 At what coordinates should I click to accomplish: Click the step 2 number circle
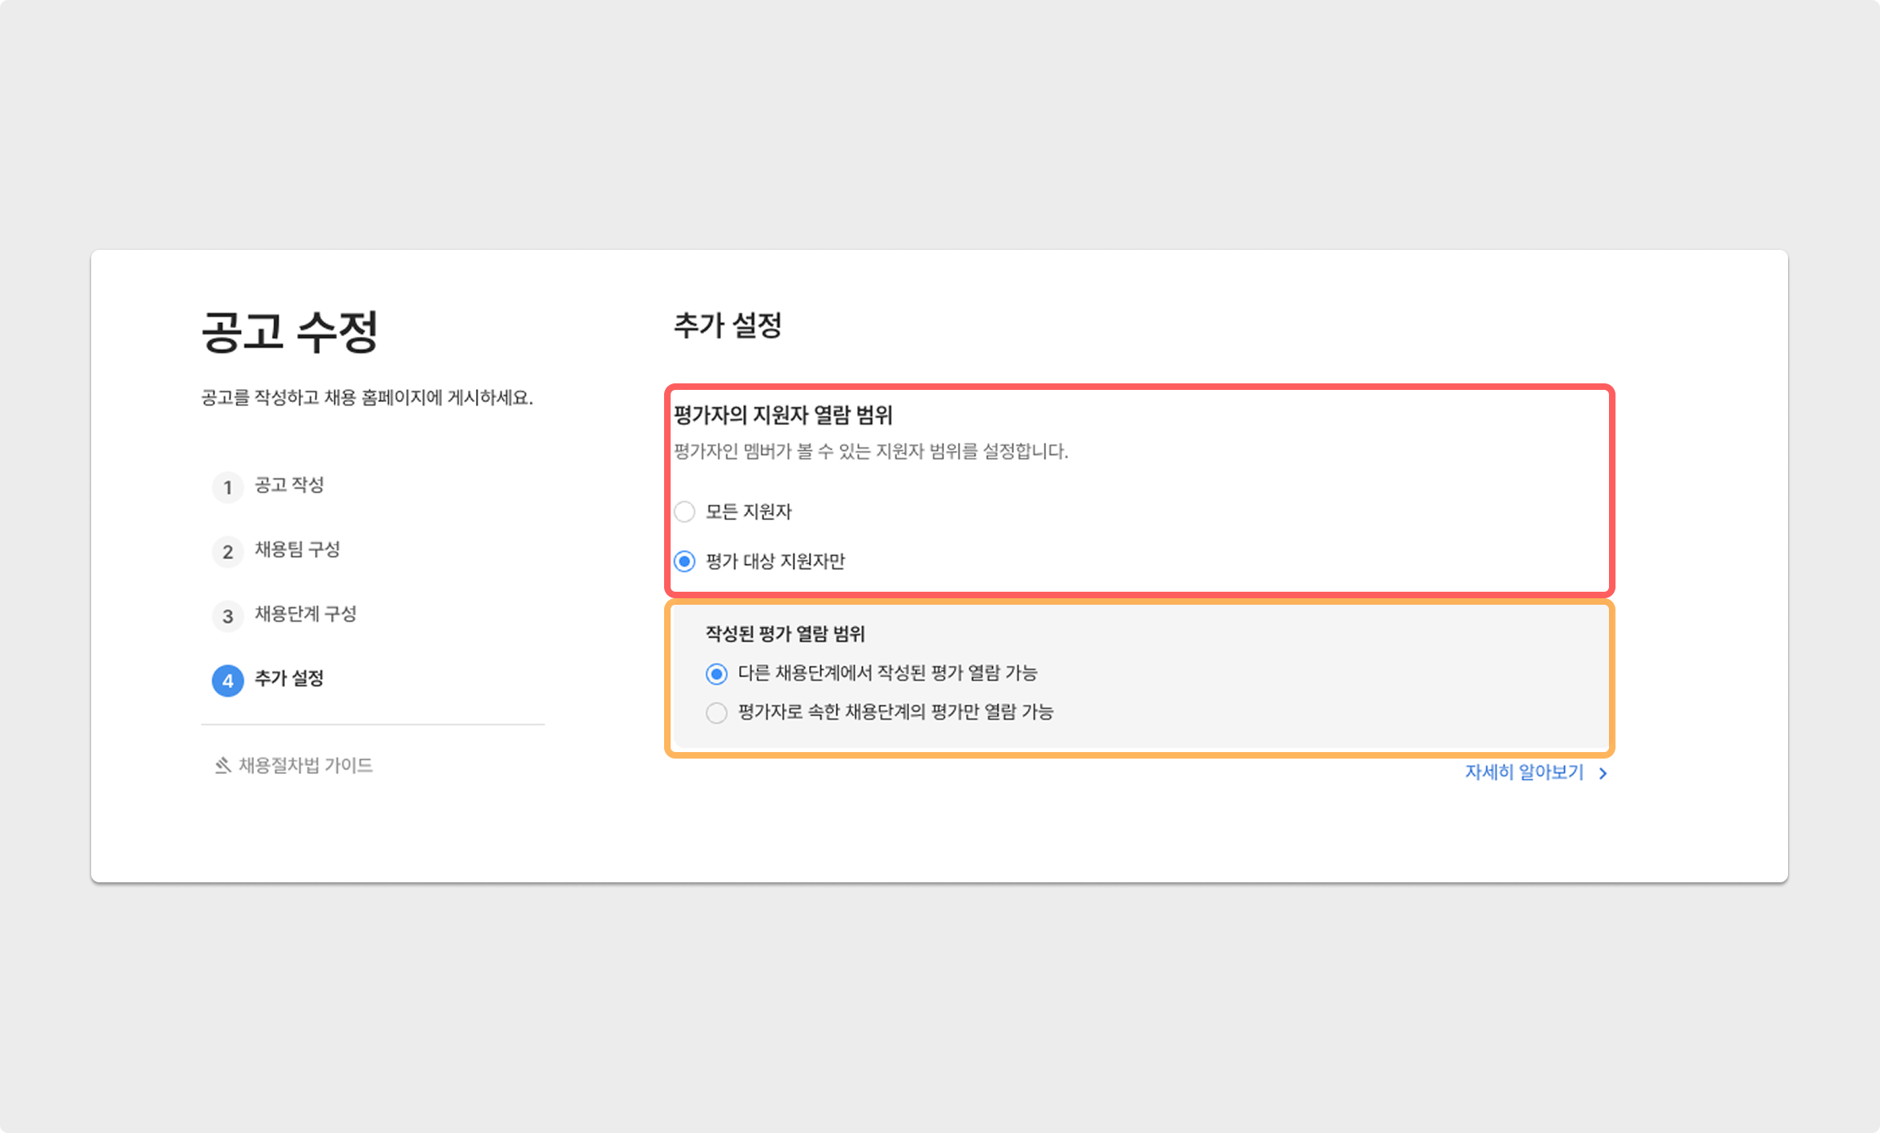point(228,552)
